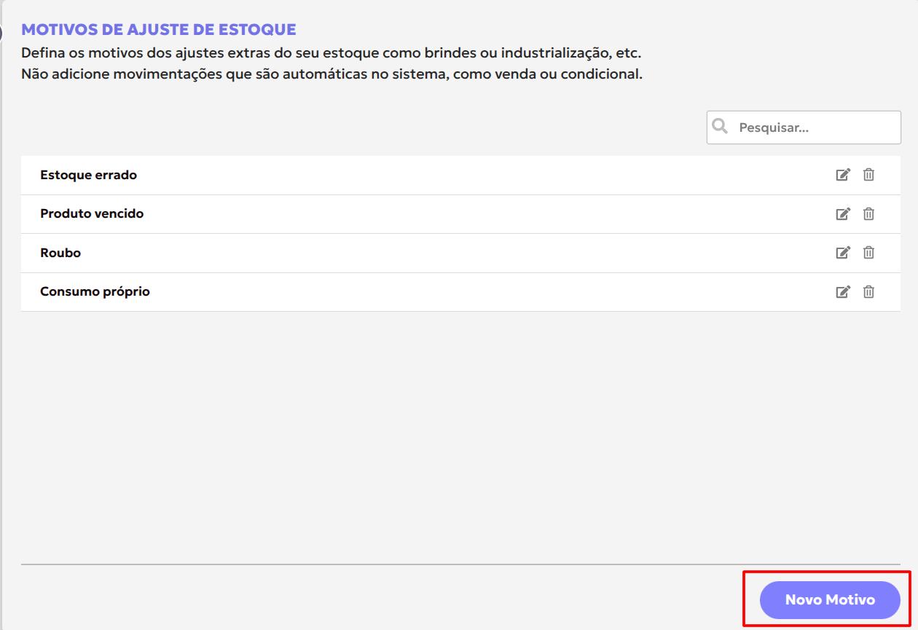Image resolution: width=918 pixels, height=630 pixels.
Task: Select the Consumo próprio row label
Action: click(95, 291)
